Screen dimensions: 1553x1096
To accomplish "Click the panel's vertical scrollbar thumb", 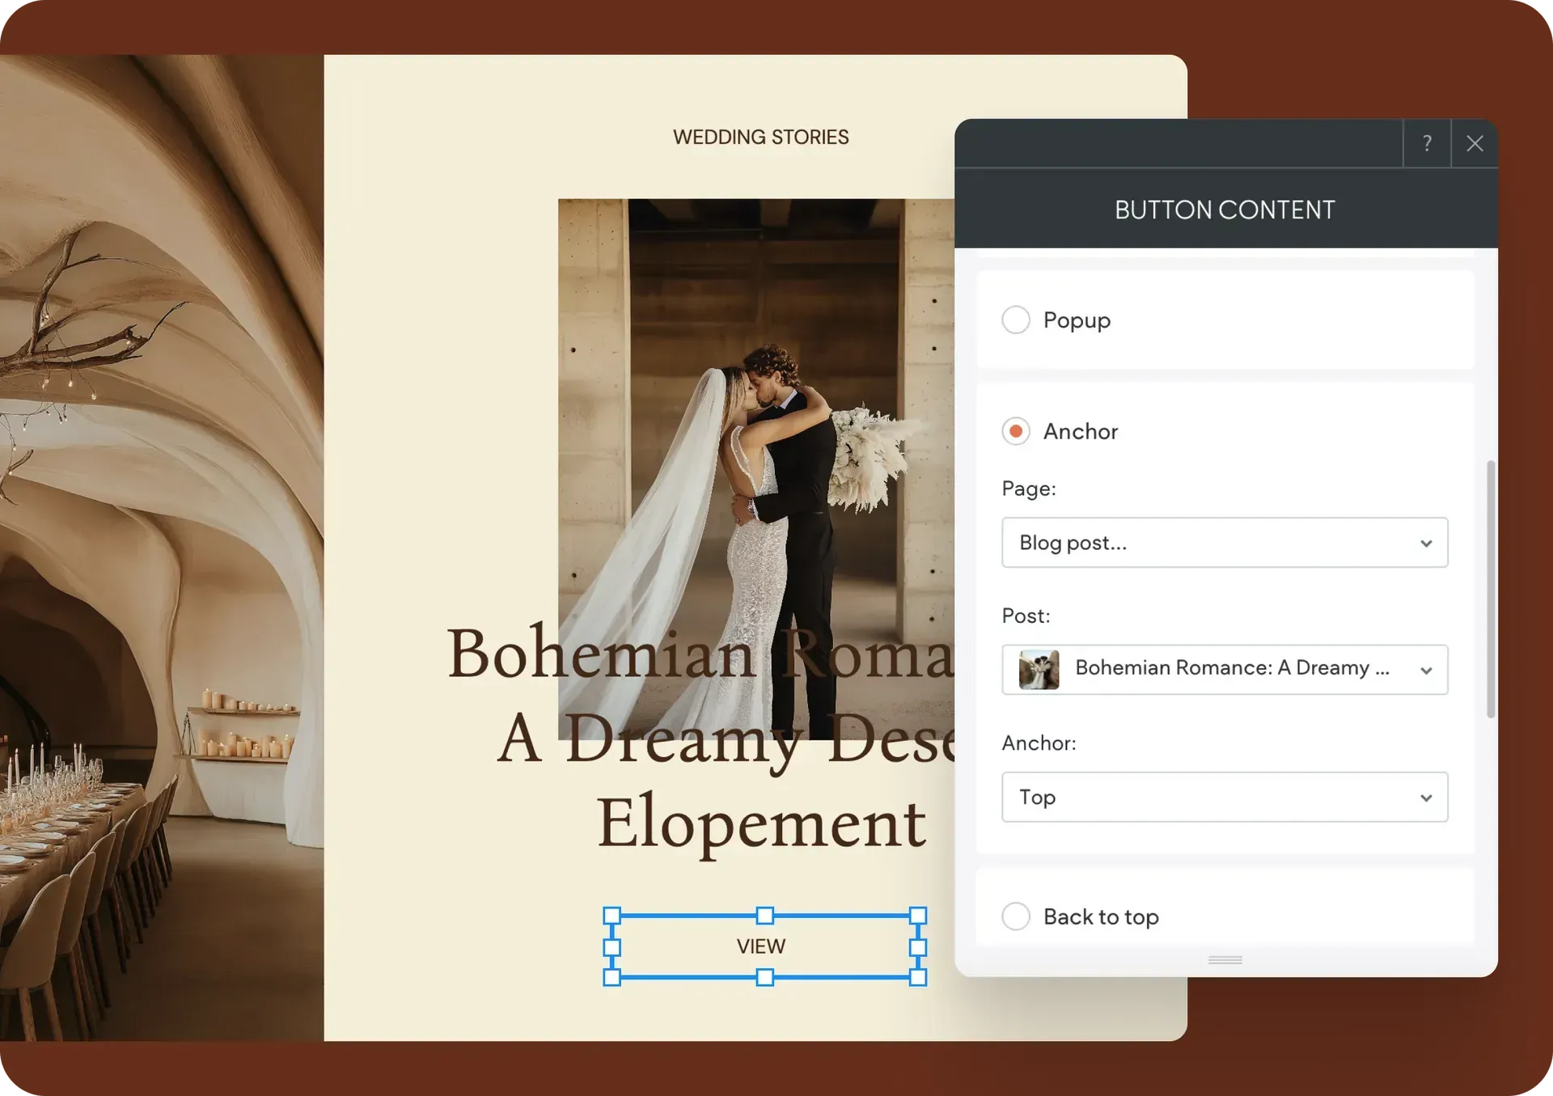I will (x=1491, y=589).
